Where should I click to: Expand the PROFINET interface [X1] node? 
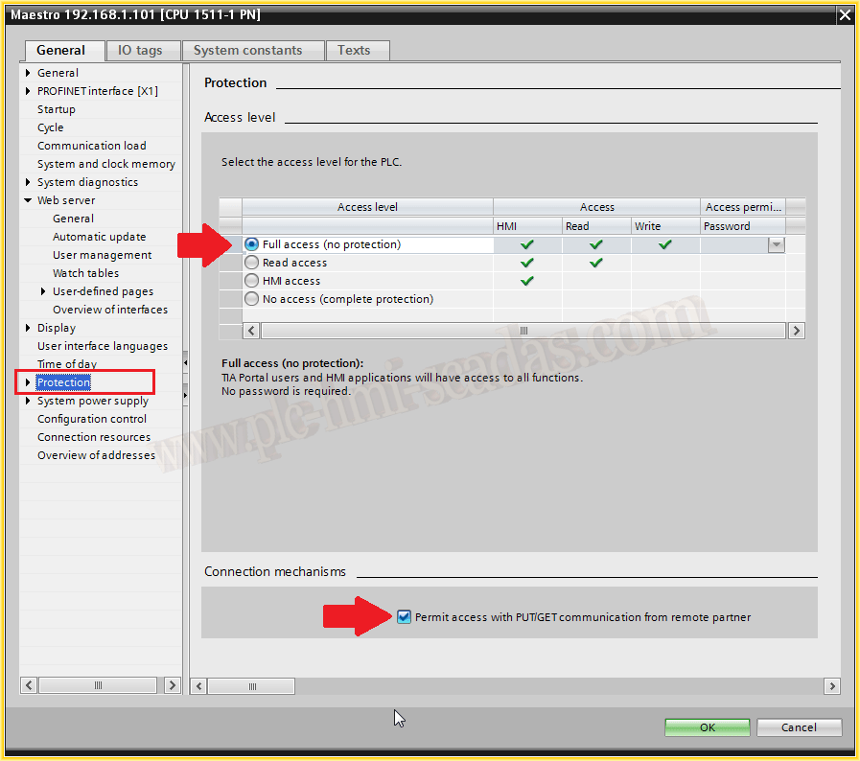29,91
